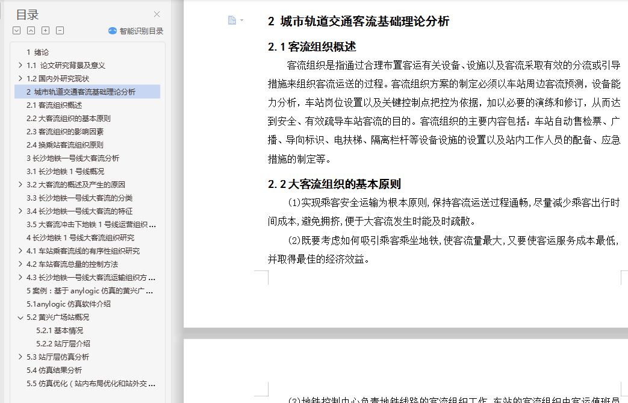The height and width of the screenshot is (403, 628).
Task: Click paragraph starting (2)既要考虑如何吸引乘客
Action: click(x=444, y=249)
